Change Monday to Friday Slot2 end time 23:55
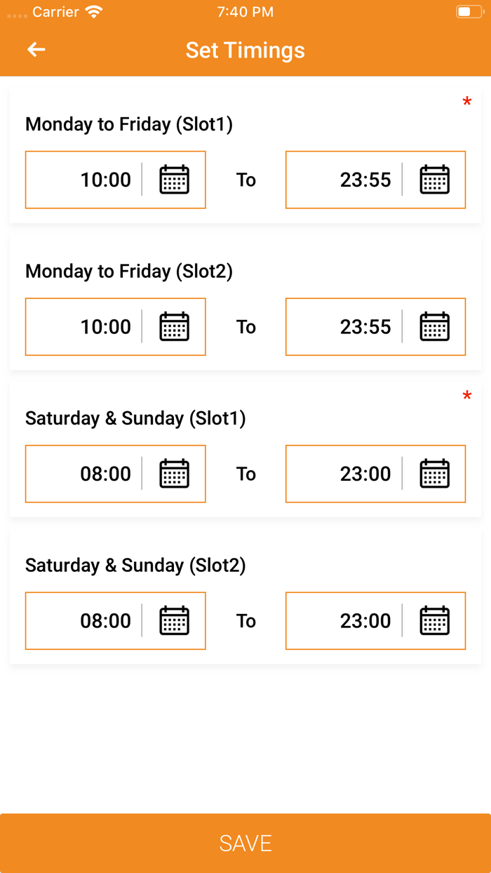This screenshot has width=491, height=873. click(x=365, y=327)
